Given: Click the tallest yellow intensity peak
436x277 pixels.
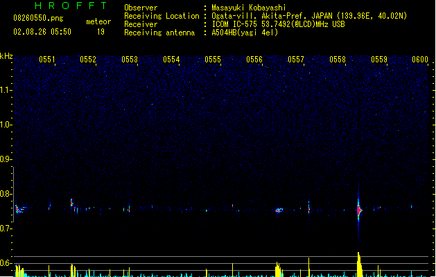Looking at the screenshot, I should [359, 265].
